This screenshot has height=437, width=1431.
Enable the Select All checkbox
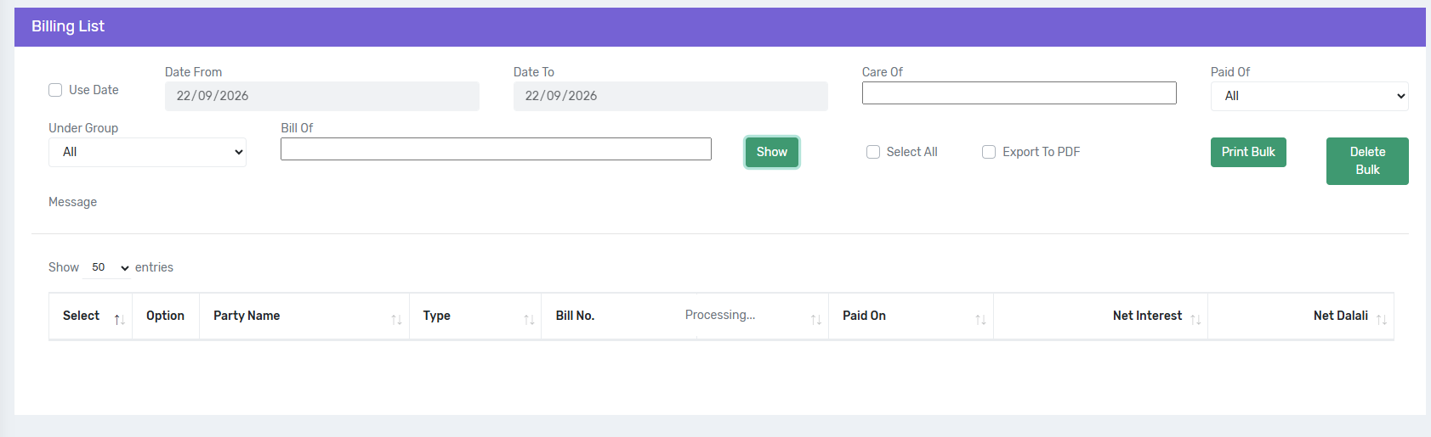(873, 152)
